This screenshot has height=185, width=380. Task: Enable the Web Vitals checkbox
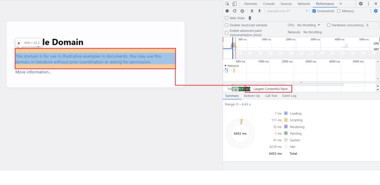[x=227, y=18]
